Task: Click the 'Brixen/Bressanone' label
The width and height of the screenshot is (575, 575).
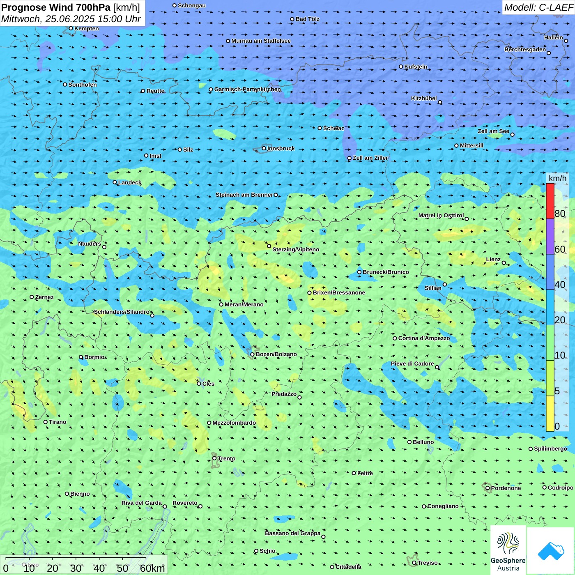Action: [339, 292]
